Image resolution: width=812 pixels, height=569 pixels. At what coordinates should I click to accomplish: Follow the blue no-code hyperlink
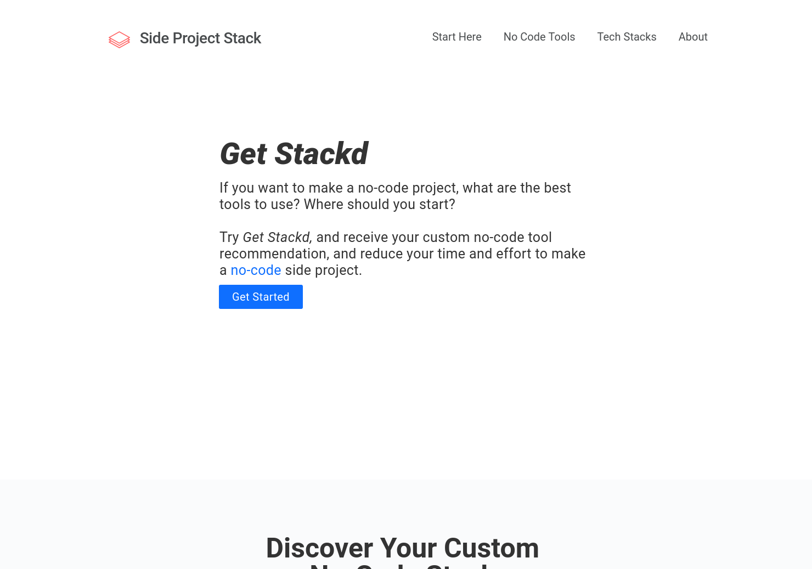point(256,270)
